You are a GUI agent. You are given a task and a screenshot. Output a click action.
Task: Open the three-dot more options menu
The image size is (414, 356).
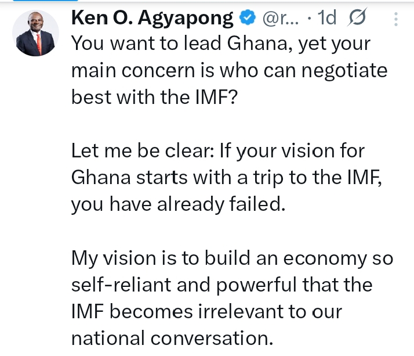click(397, 19)
